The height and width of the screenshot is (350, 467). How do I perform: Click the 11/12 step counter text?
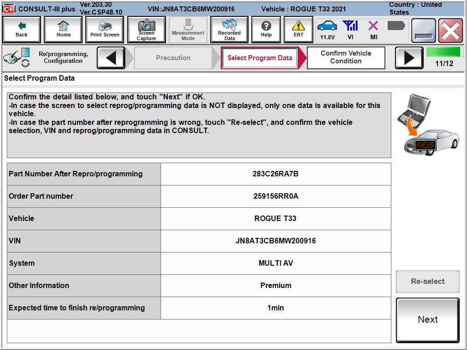(x=444, y=63)
